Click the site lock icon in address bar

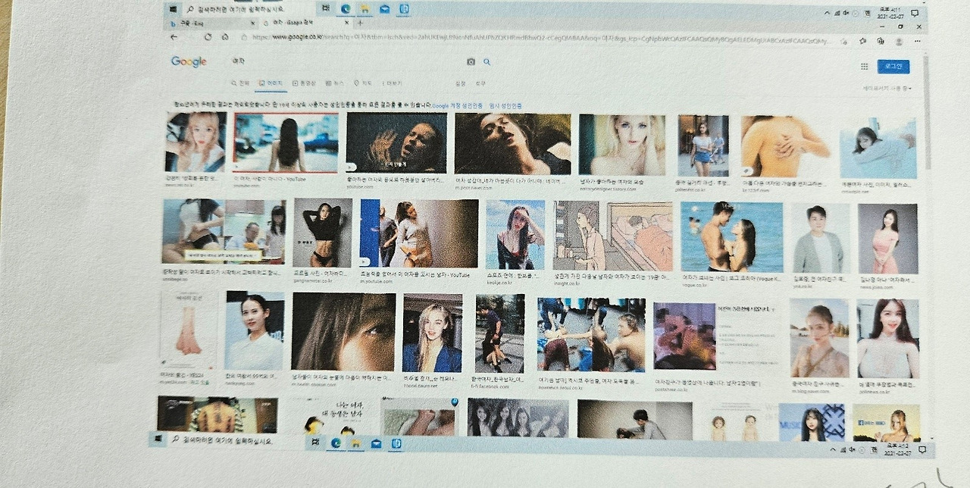[244, 37]
